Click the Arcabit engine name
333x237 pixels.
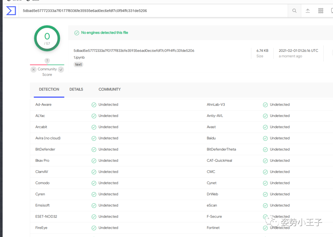pyautogui.click(x=41, y=127)
